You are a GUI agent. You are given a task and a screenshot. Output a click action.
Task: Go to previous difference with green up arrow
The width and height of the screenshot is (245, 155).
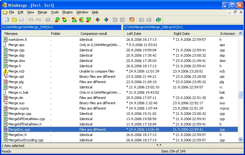(64, 20)
